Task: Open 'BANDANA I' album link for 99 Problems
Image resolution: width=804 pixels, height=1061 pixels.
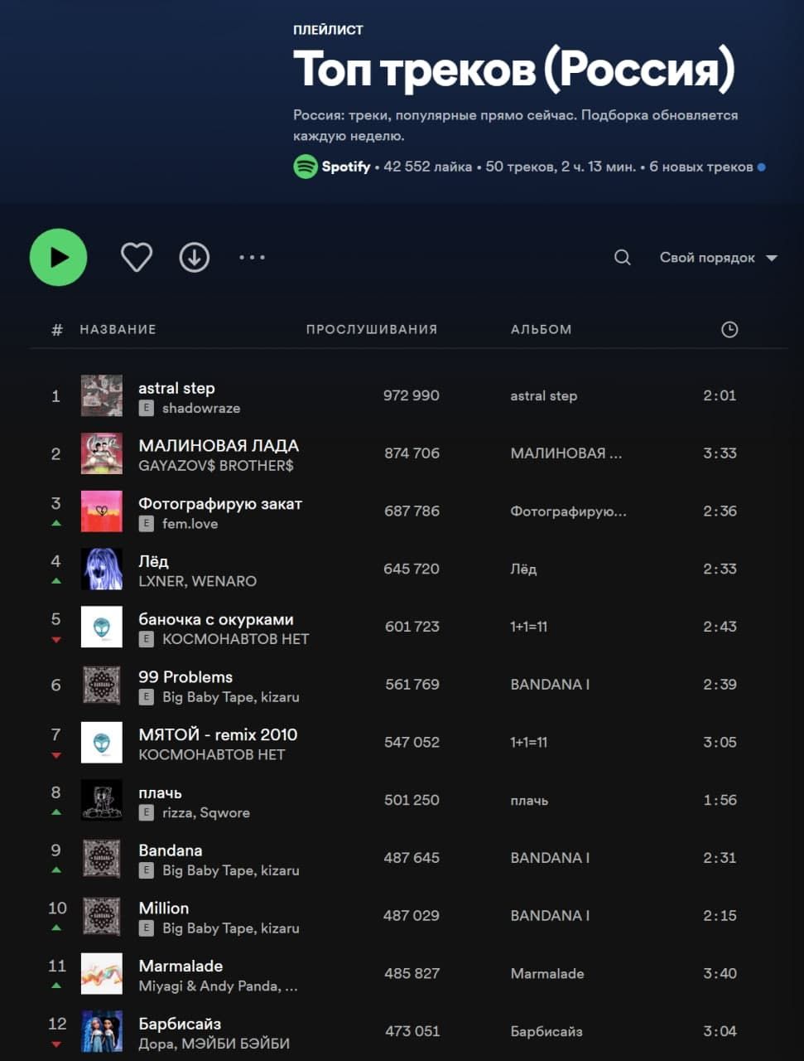Action: tap(550, 685)
